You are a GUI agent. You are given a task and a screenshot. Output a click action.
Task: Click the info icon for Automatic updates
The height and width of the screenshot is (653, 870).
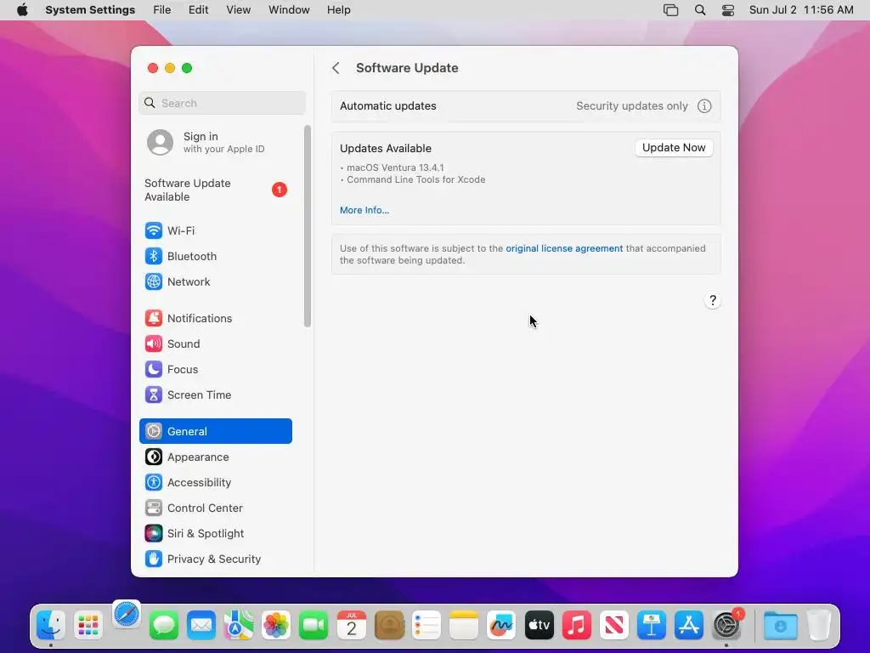pyautogui.click(x=704, y=106)
